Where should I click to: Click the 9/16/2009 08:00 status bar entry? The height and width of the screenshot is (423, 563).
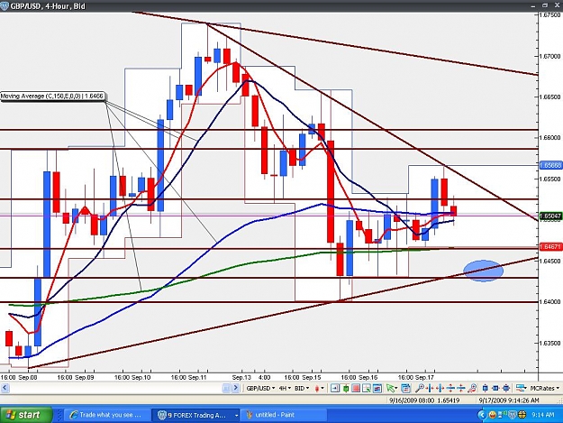(x=424, y=400)
